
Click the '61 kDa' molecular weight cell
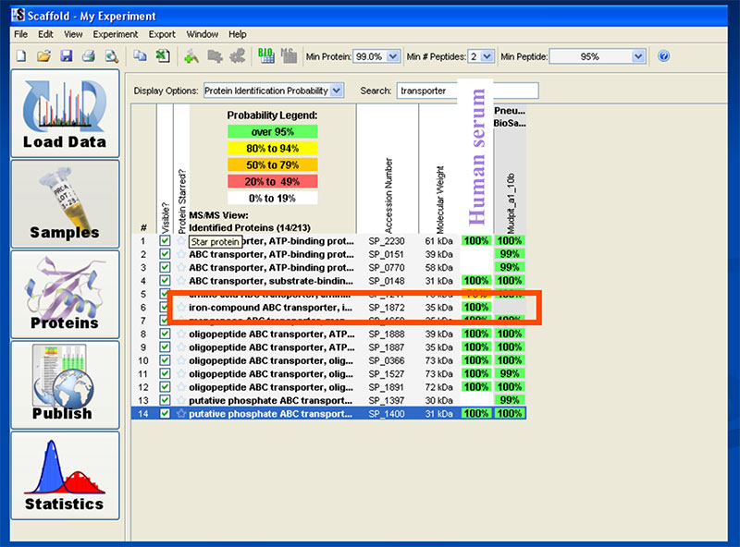click(438, 241)
